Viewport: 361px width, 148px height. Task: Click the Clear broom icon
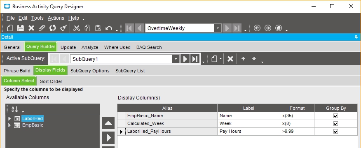(x=63, y=28)
